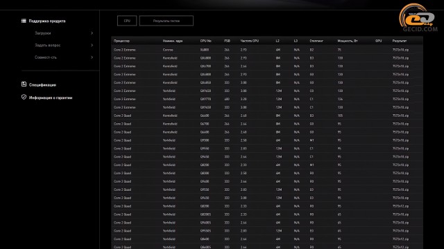Click the Conroe core name cell

point(168,50)
